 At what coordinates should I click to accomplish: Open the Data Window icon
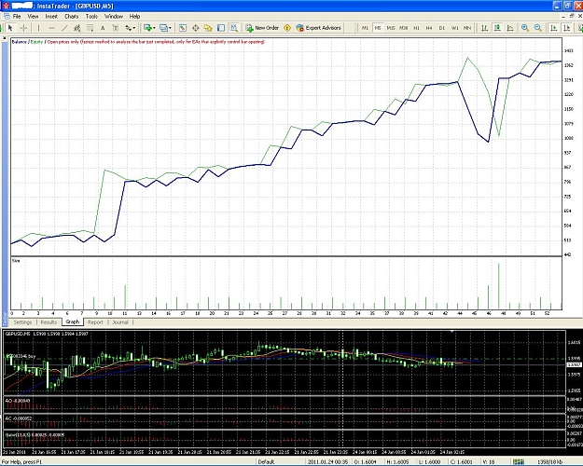coord(196,28)
